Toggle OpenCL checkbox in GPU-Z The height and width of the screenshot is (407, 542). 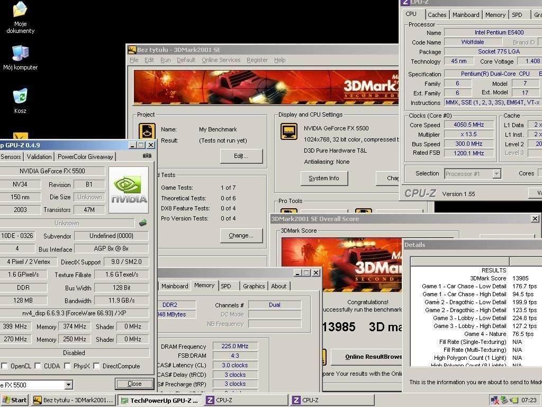point(4,366)
